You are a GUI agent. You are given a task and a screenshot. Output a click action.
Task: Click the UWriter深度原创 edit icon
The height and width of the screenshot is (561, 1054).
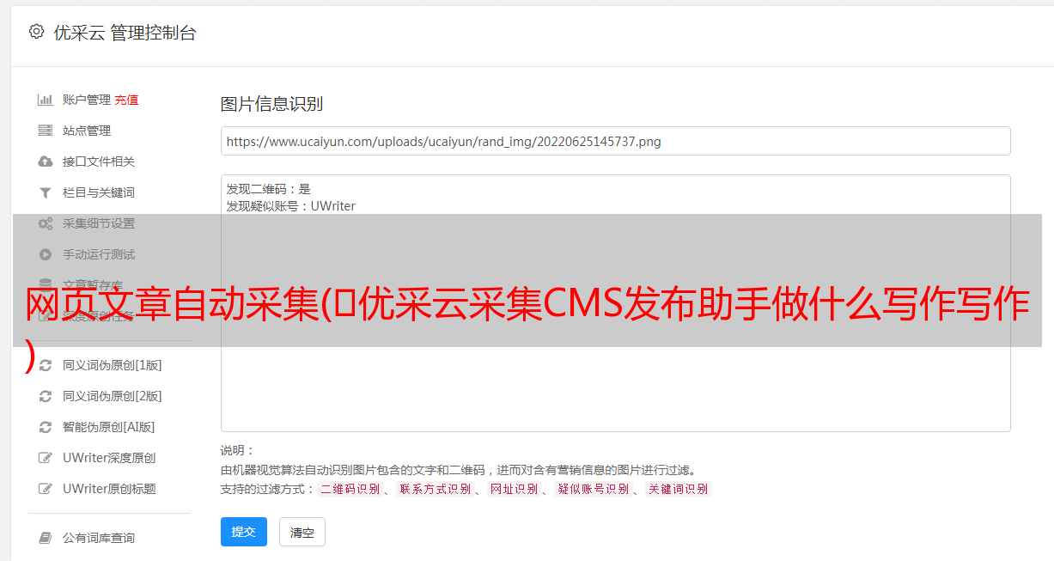pyautogui.click(x=46, y=458)
